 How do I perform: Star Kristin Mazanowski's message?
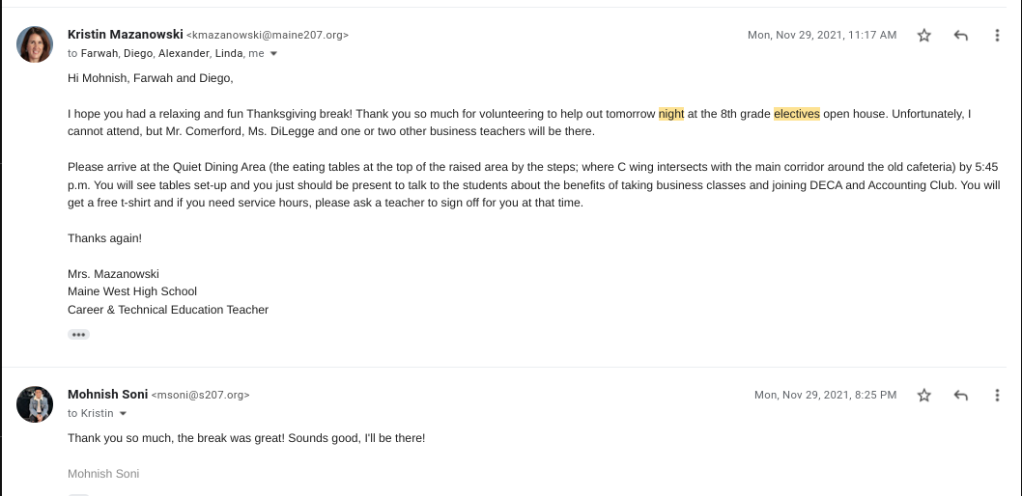pos(923,36)
